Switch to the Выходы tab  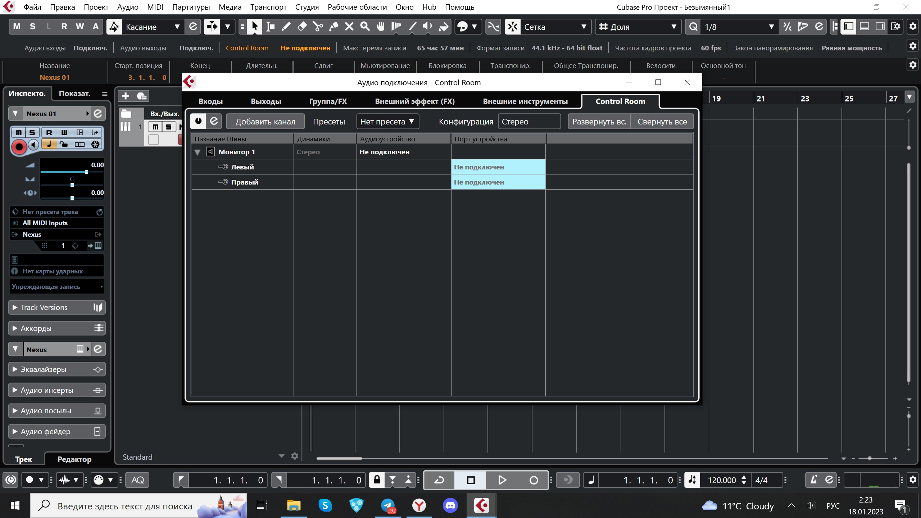(x=266, y=101)
